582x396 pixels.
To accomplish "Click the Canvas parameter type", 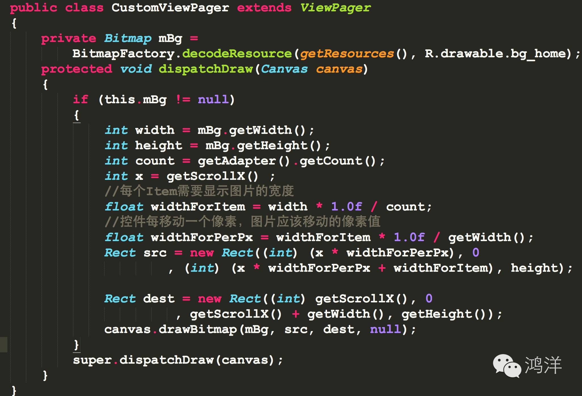I will coord(284,69).
